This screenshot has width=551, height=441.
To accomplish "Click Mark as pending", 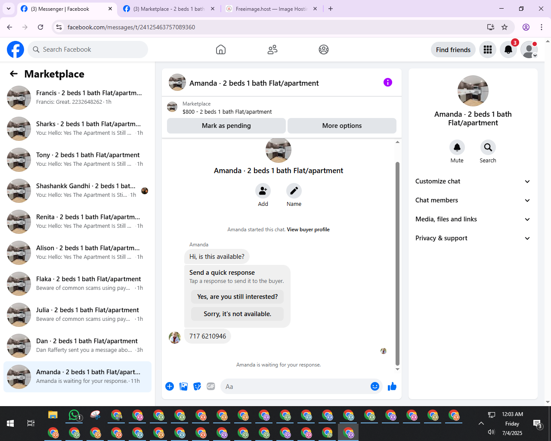I will [226, 126].
